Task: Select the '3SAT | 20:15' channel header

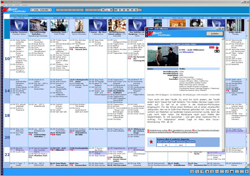Action: 235,18
